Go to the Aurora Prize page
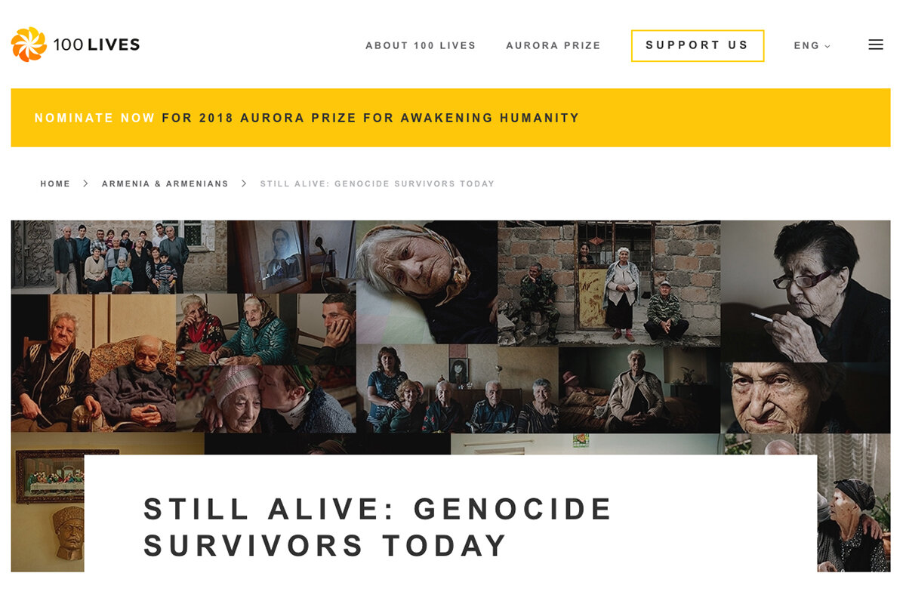Viewport: 906px width, 604px height. [553, 46]
